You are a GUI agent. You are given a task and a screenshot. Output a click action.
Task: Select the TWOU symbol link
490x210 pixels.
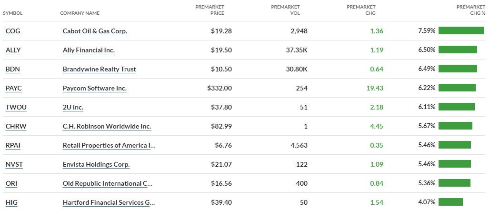tap(16, 107)
